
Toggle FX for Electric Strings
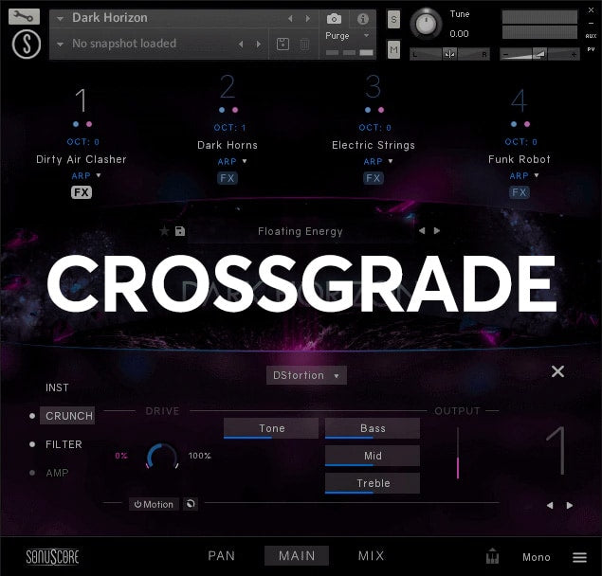374,178
